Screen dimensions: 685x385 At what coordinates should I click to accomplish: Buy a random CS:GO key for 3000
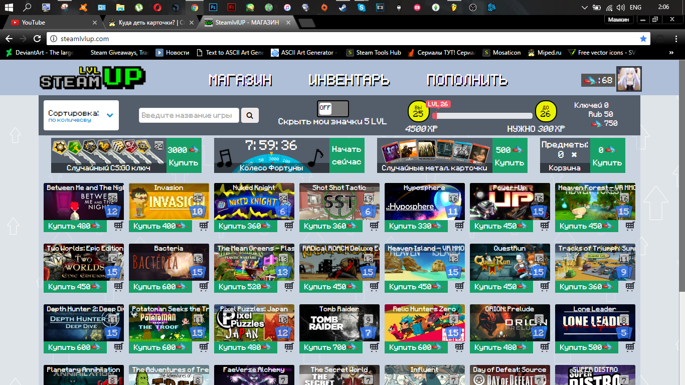click(184, 156)
